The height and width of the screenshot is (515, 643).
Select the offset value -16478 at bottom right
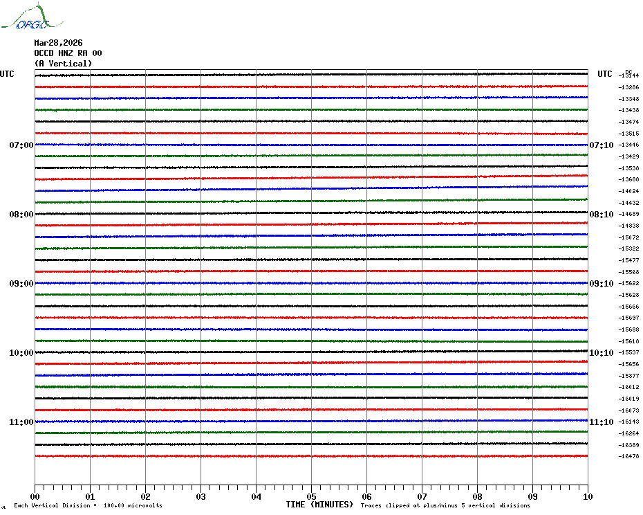coord(630,456)
